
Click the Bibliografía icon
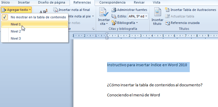(114, 23)
